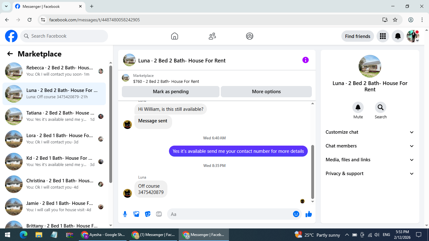
Task: Switch to Ayesha - Google Sheets taskbar window
Action: click(103, 235)
